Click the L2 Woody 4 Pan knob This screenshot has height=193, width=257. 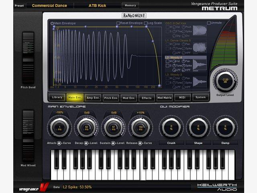click(x=184, y=61)
